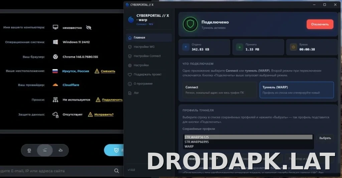
Task: Click the Отключить button
Action: pyautogui.click(x=320, y=24)
